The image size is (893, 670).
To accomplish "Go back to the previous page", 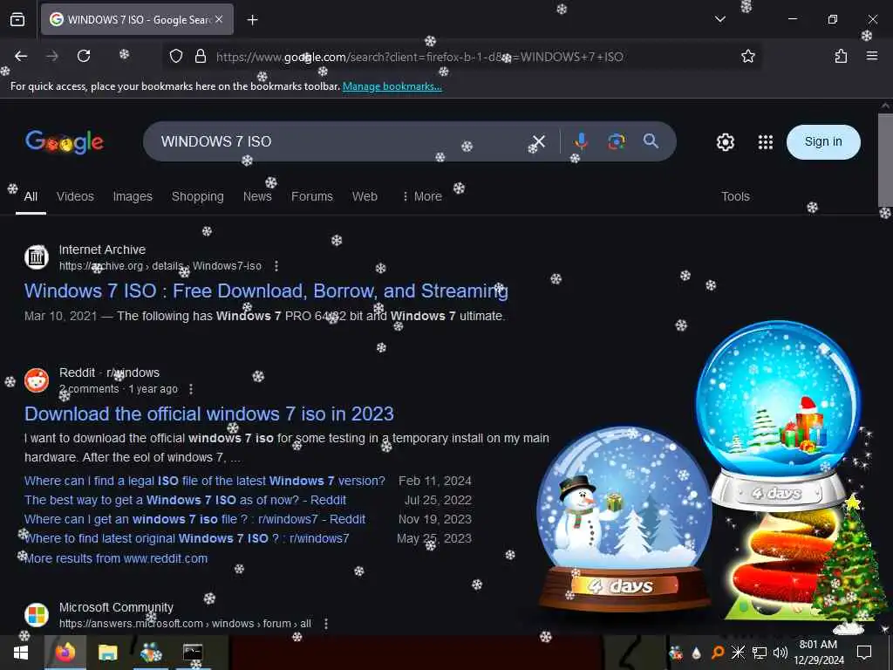I will (x=21, y=56).
